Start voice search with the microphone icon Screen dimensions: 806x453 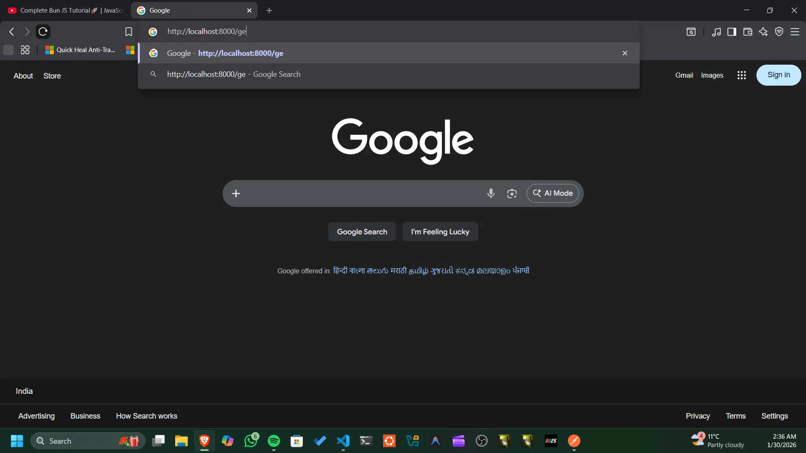(x=491, y=194)
